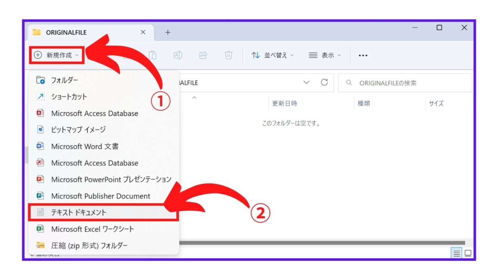Screen dimensions: 498x280
Task: Create a new フォルダー from the menu
Action: [x=64, y=80]
